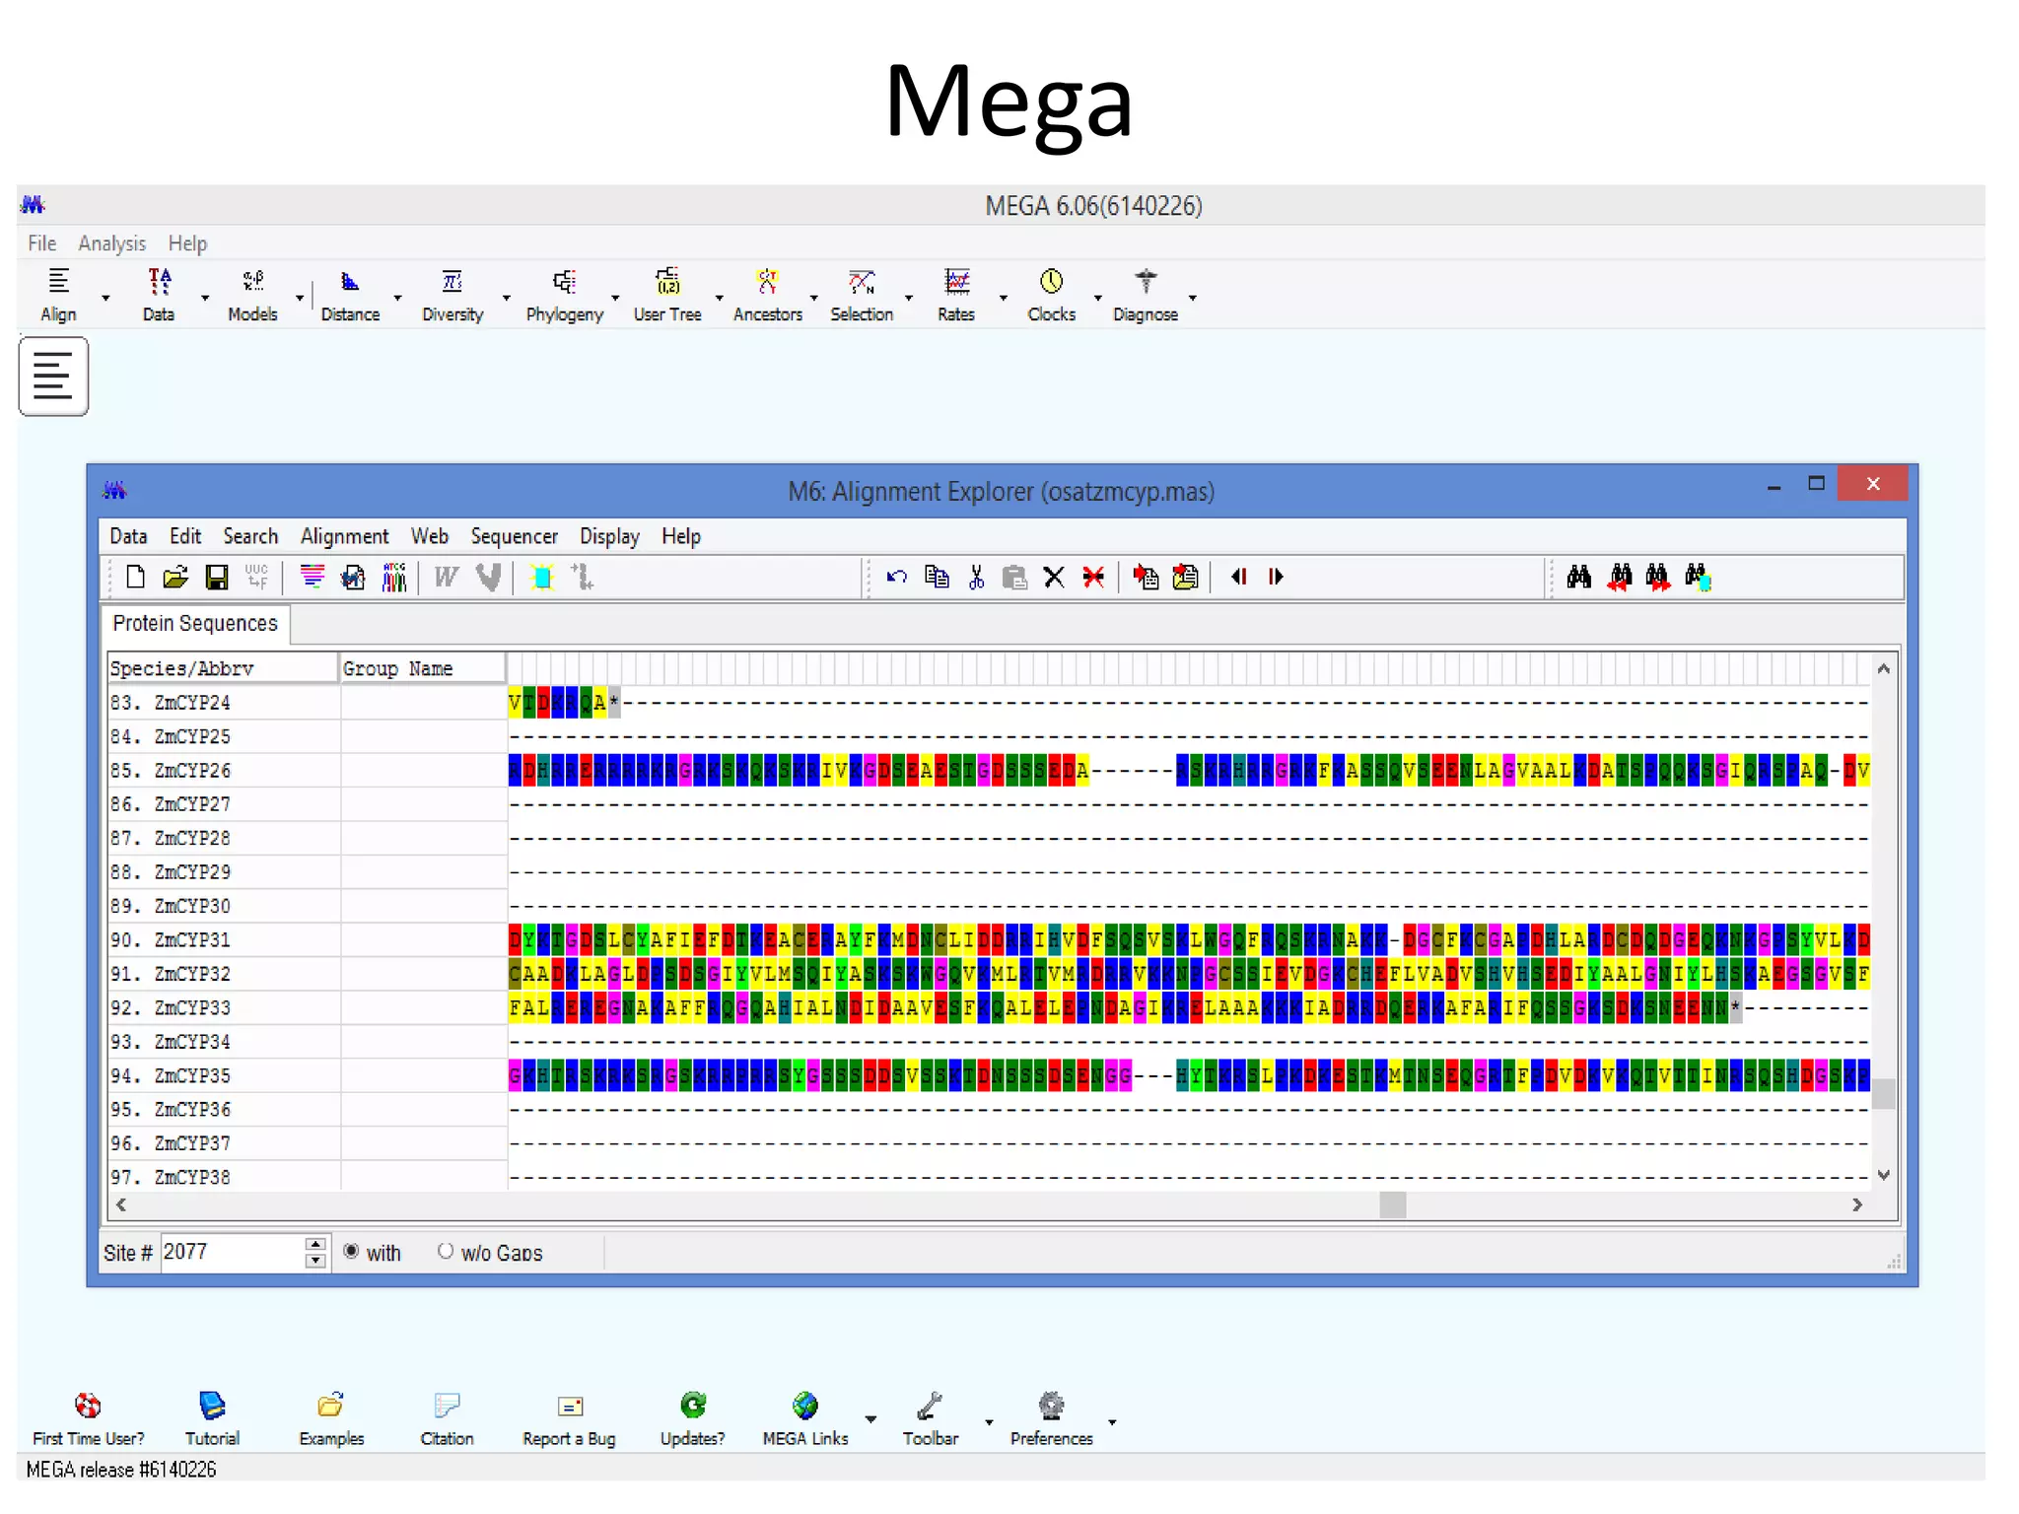
Task: Open the Alignment menu in Alignment Explorer
Action: (344, 536)
